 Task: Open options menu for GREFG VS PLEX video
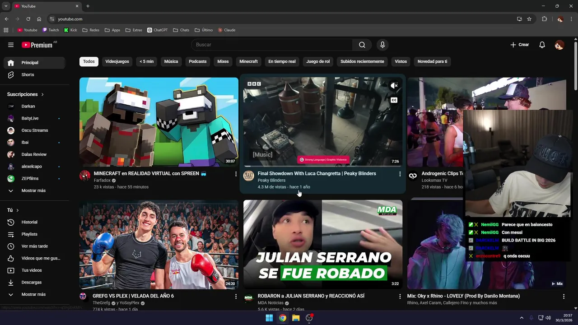coord(236,297)
